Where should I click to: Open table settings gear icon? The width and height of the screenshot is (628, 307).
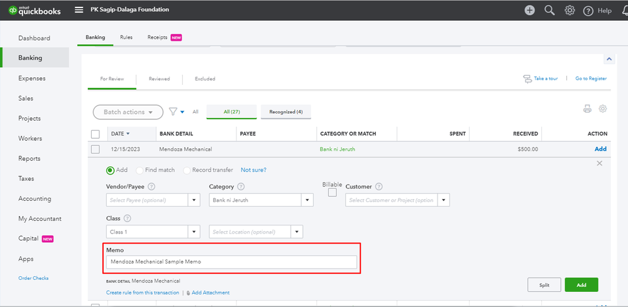coord(603,109)
